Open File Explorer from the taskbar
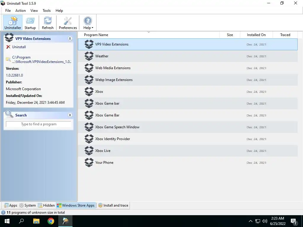This screenshot has height=227, width=303. pos(36,221)
